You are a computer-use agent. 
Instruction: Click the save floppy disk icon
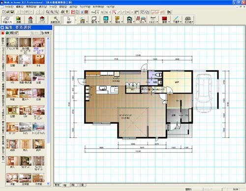click(12, 12)
